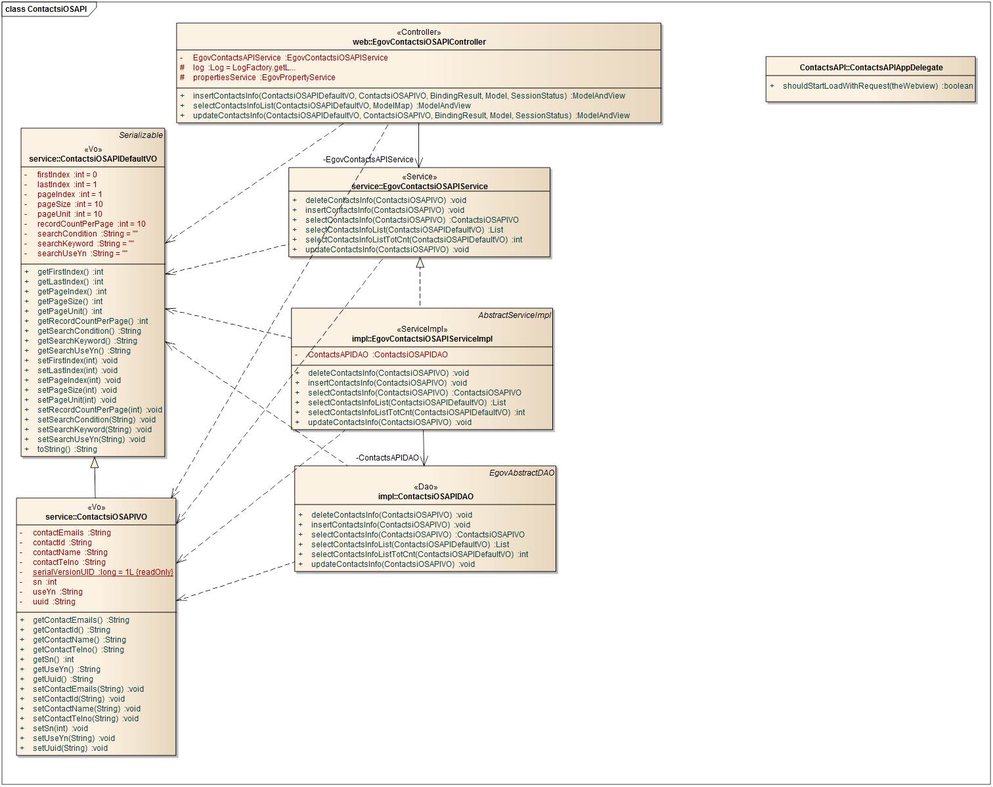
Task: Select the EgovContactsiOSAPIController class title
Action: [x=419, y=42]
